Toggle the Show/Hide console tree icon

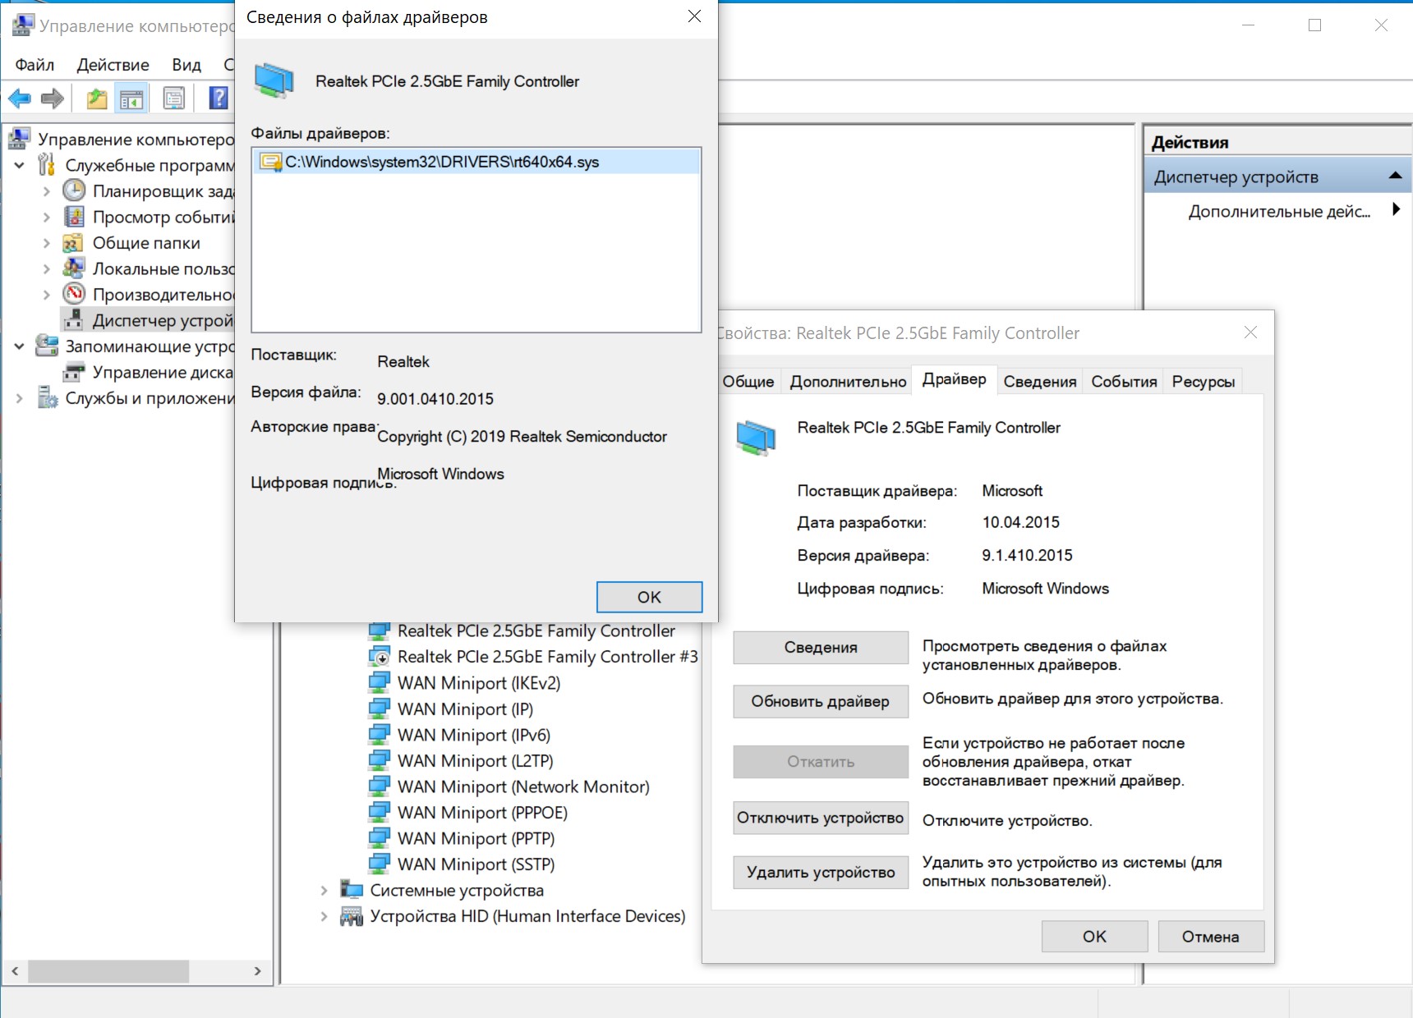pyautogui.click(x=131, y=99)
